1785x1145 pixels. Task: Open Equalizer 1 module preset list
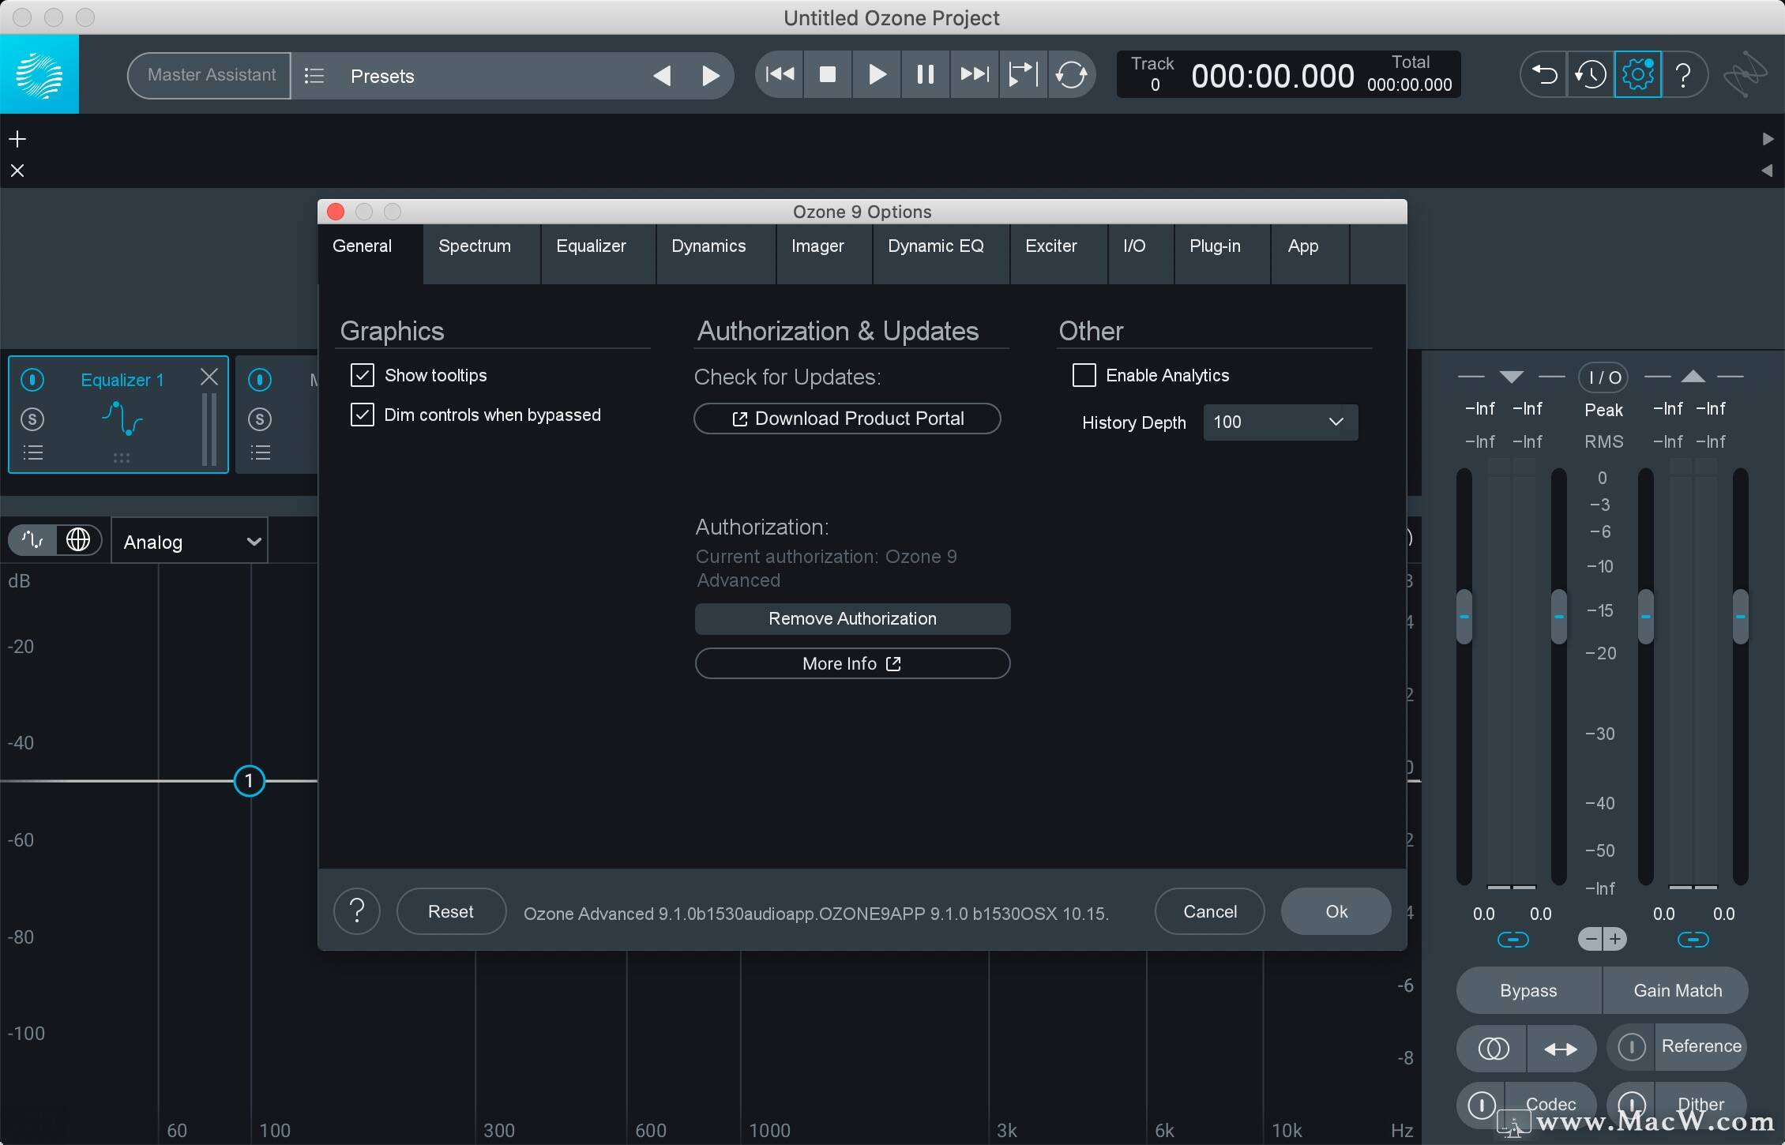pyautogui.click(x=32, y=453)
